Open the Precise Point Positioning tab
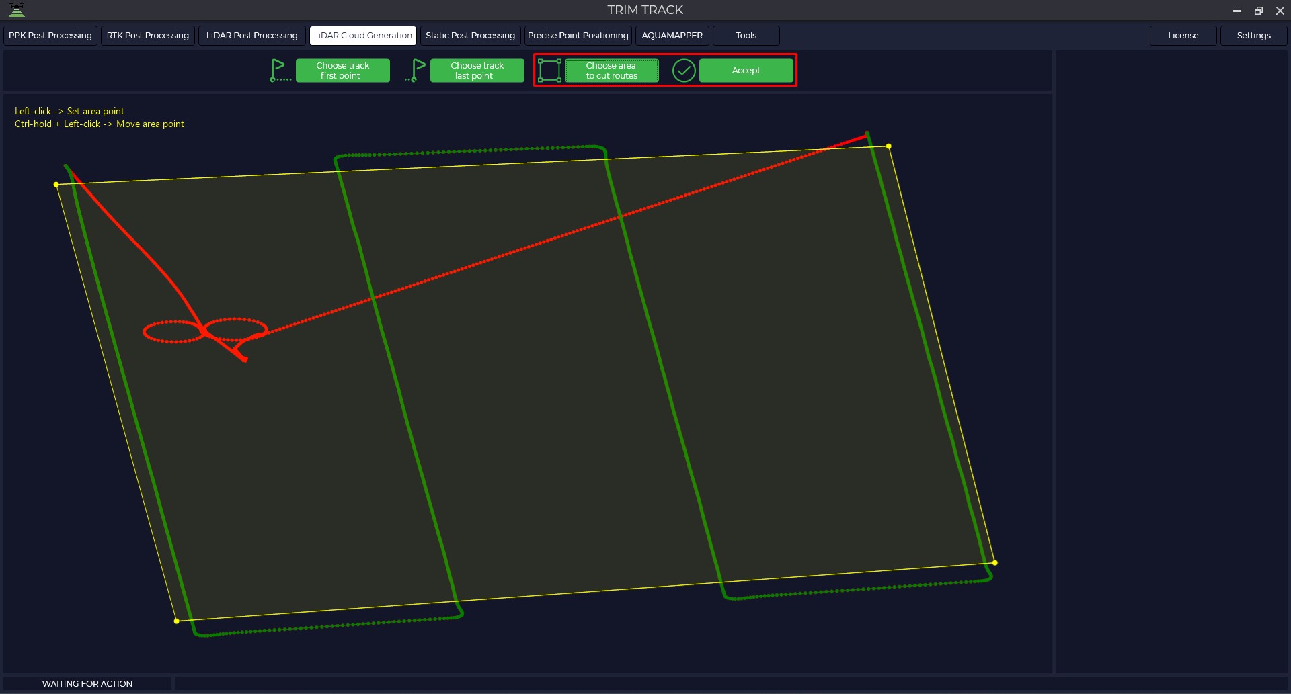 pyautogui.click(x=578, y=36)
